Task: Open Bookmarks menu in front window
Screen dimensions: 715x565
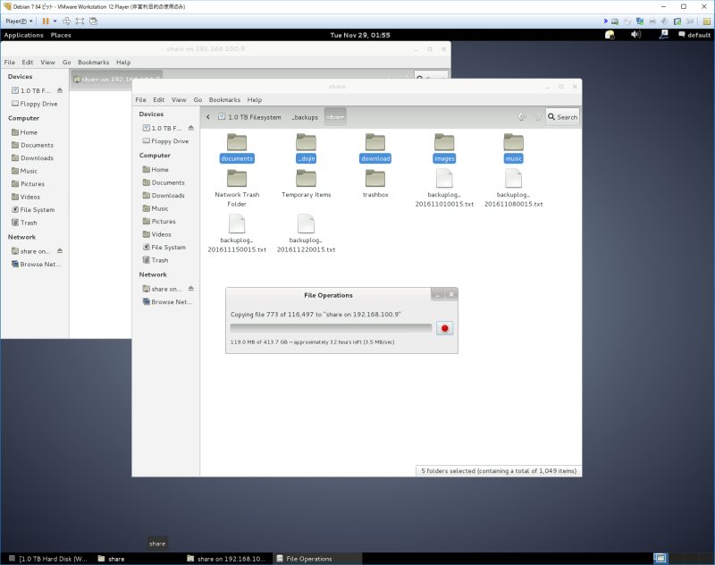Action: tap(224, 100)
